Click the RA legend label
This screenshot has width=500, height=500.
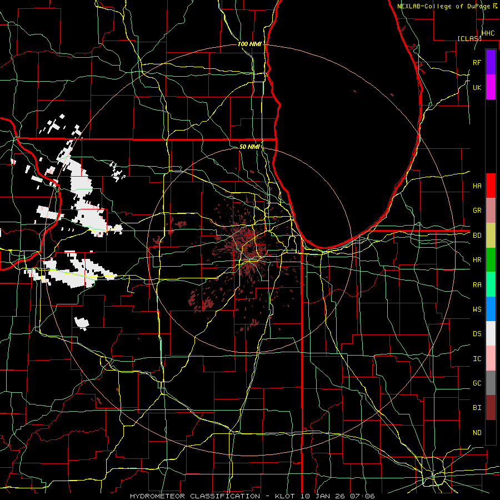click(x=477, y=285)
